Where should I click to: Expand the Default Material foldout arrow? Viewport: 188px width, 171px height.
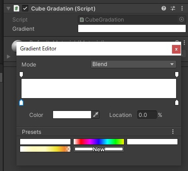(x=9, y=57)
